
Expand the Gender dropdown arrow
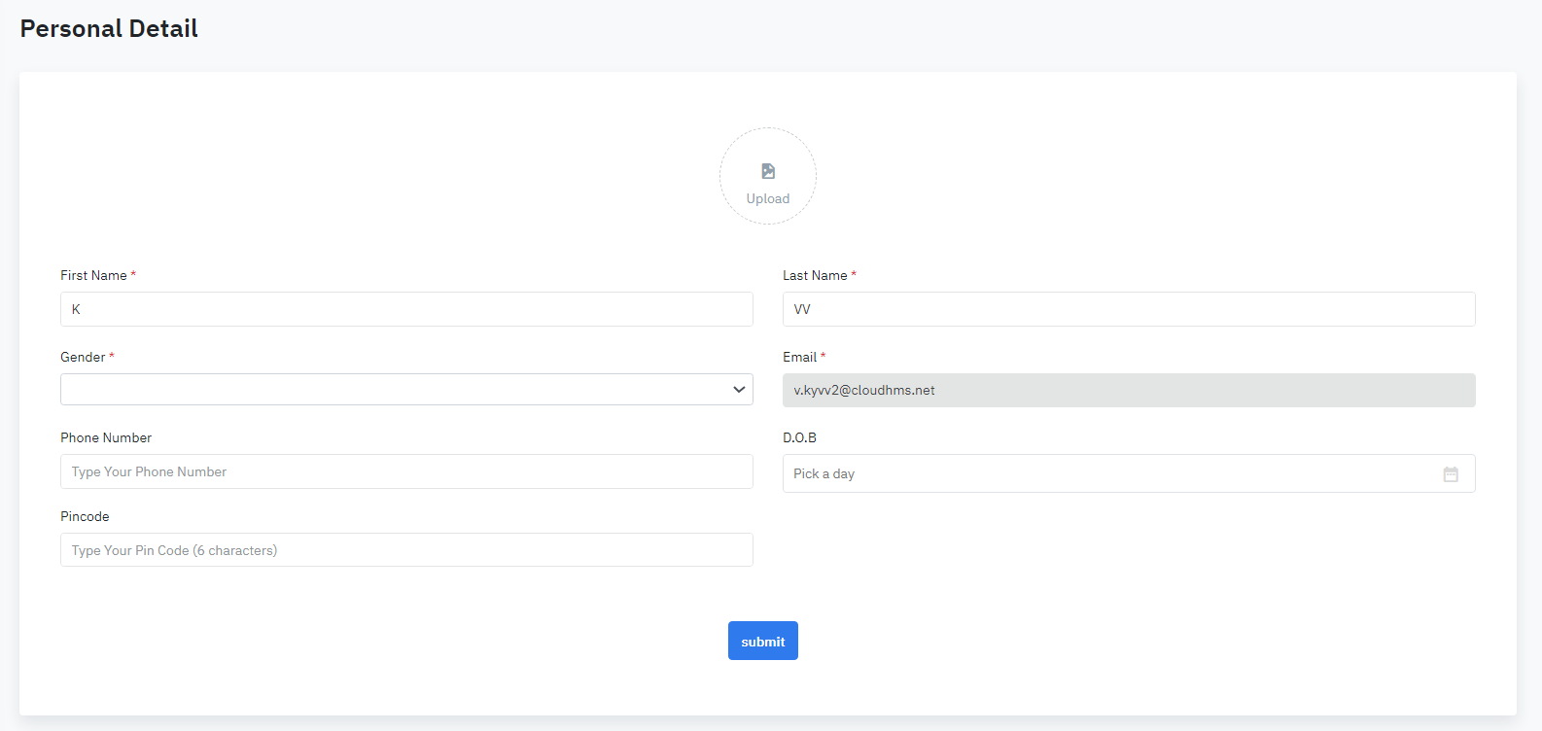(x=739, y=390)
